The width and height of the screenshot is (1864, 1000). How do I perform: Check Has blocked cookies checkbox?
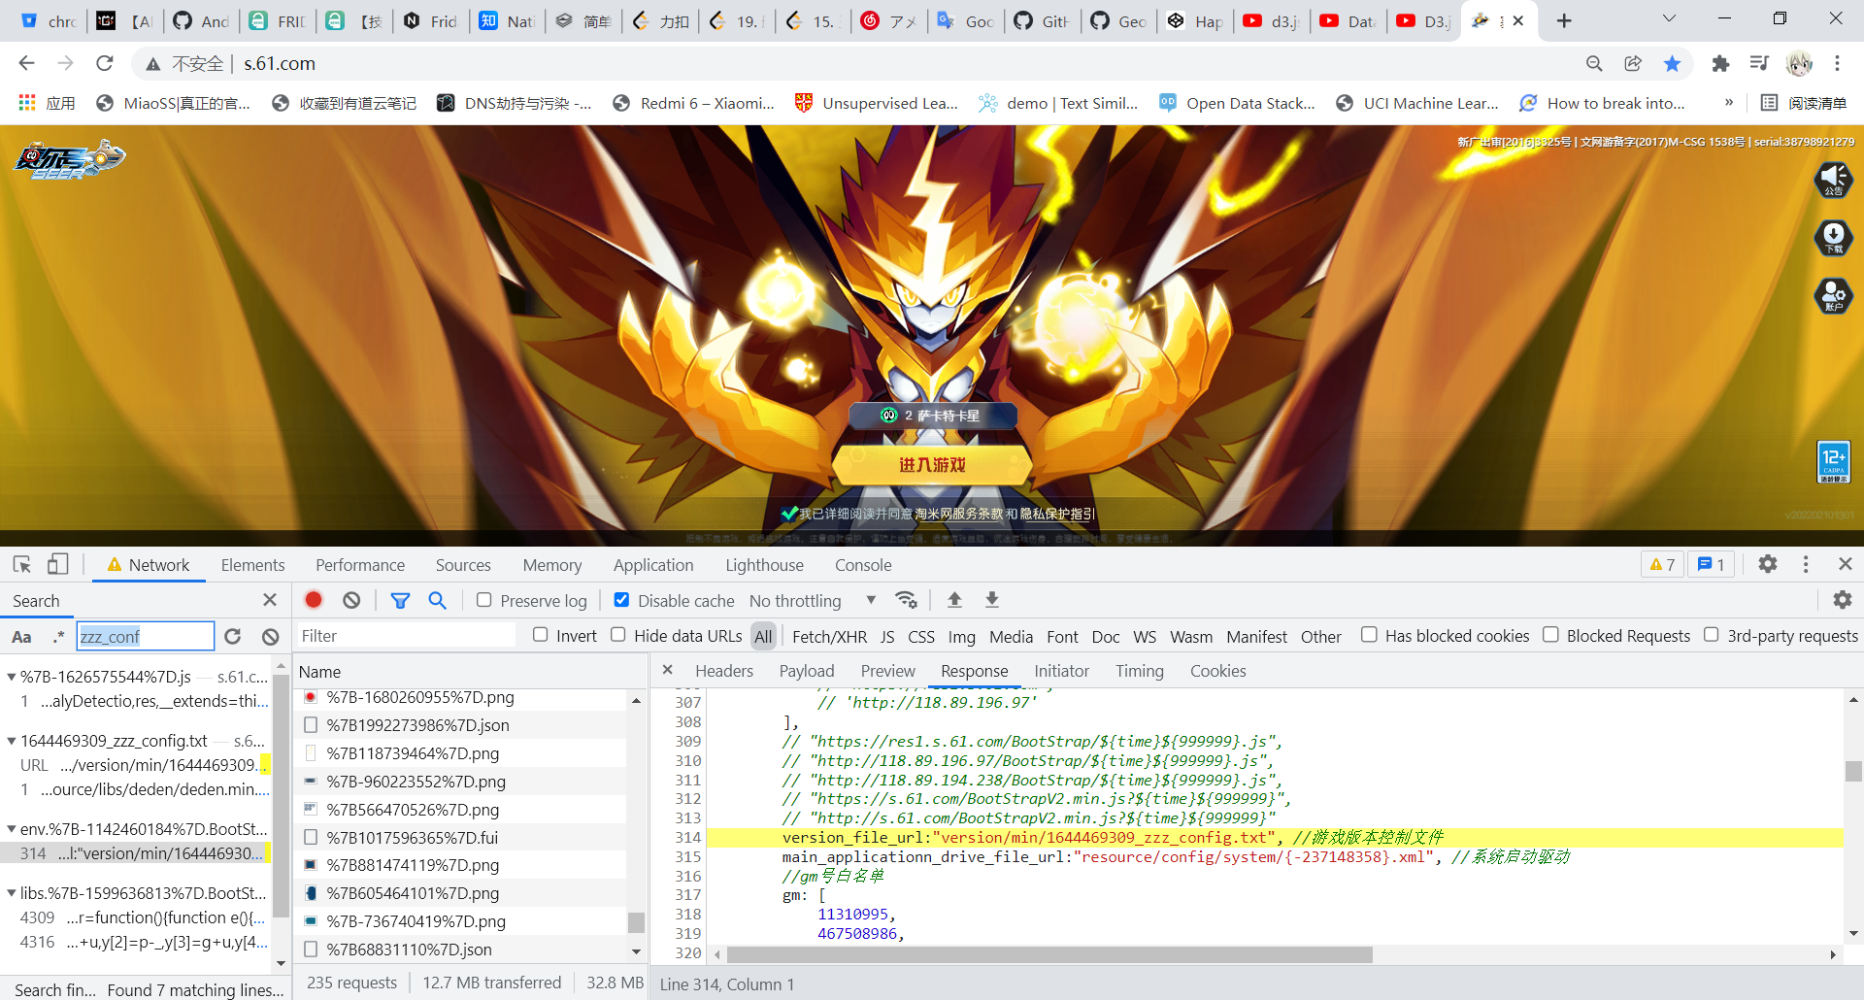(1369, 635)
